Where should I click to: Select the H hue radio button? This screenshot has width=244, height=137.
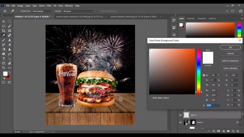tap(204, 75)
